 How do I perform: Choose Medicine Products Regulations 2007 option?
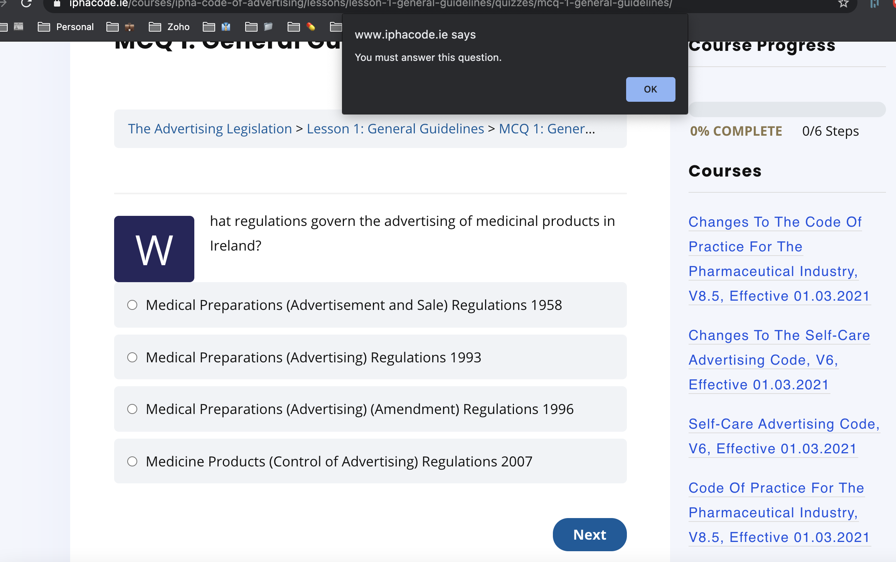click(x=132, y=462)
